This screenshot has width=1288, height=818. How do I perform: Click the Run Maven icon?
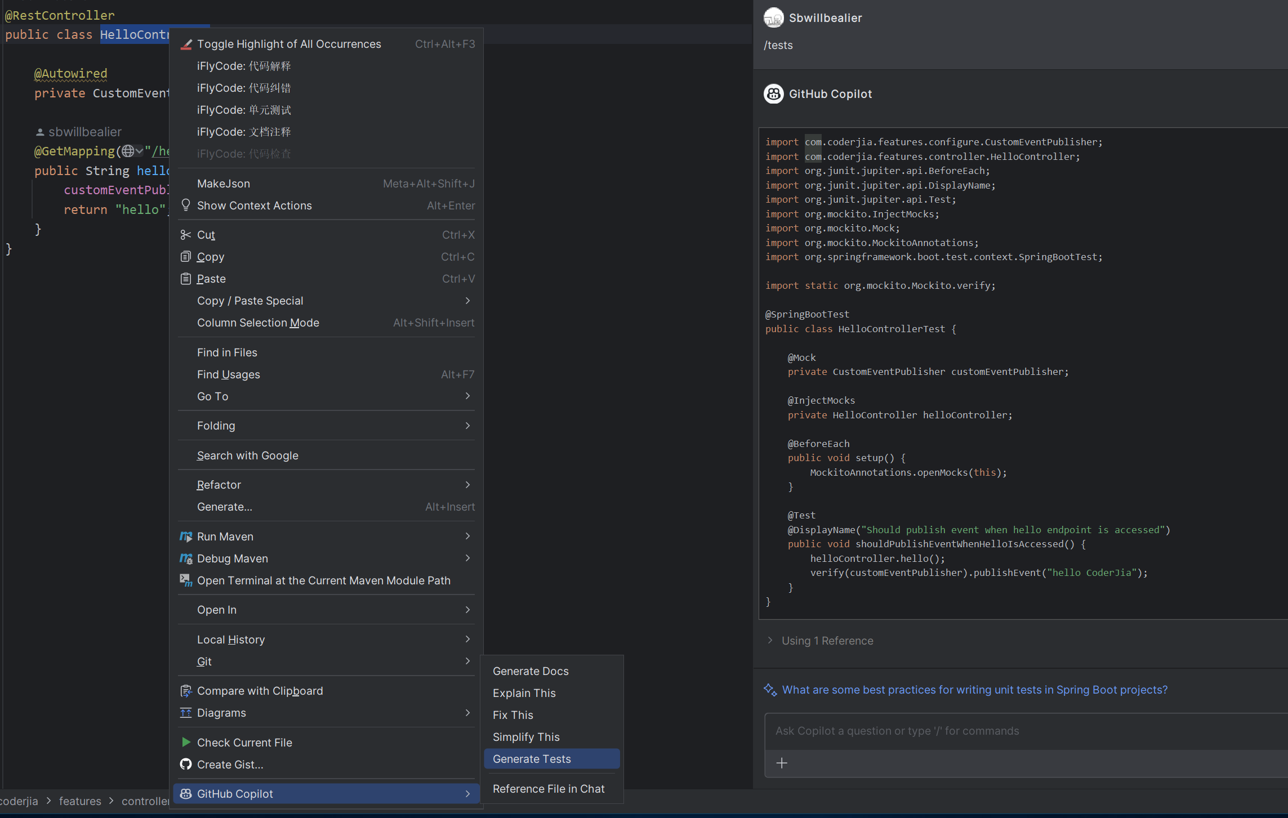point(185,535)
